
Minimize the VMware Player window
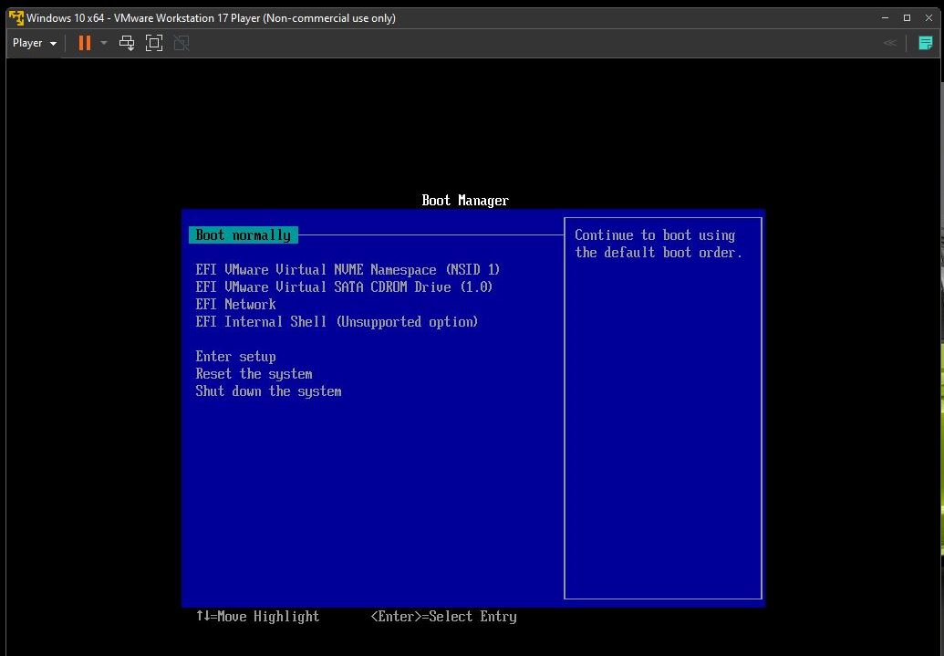point(884,17)
